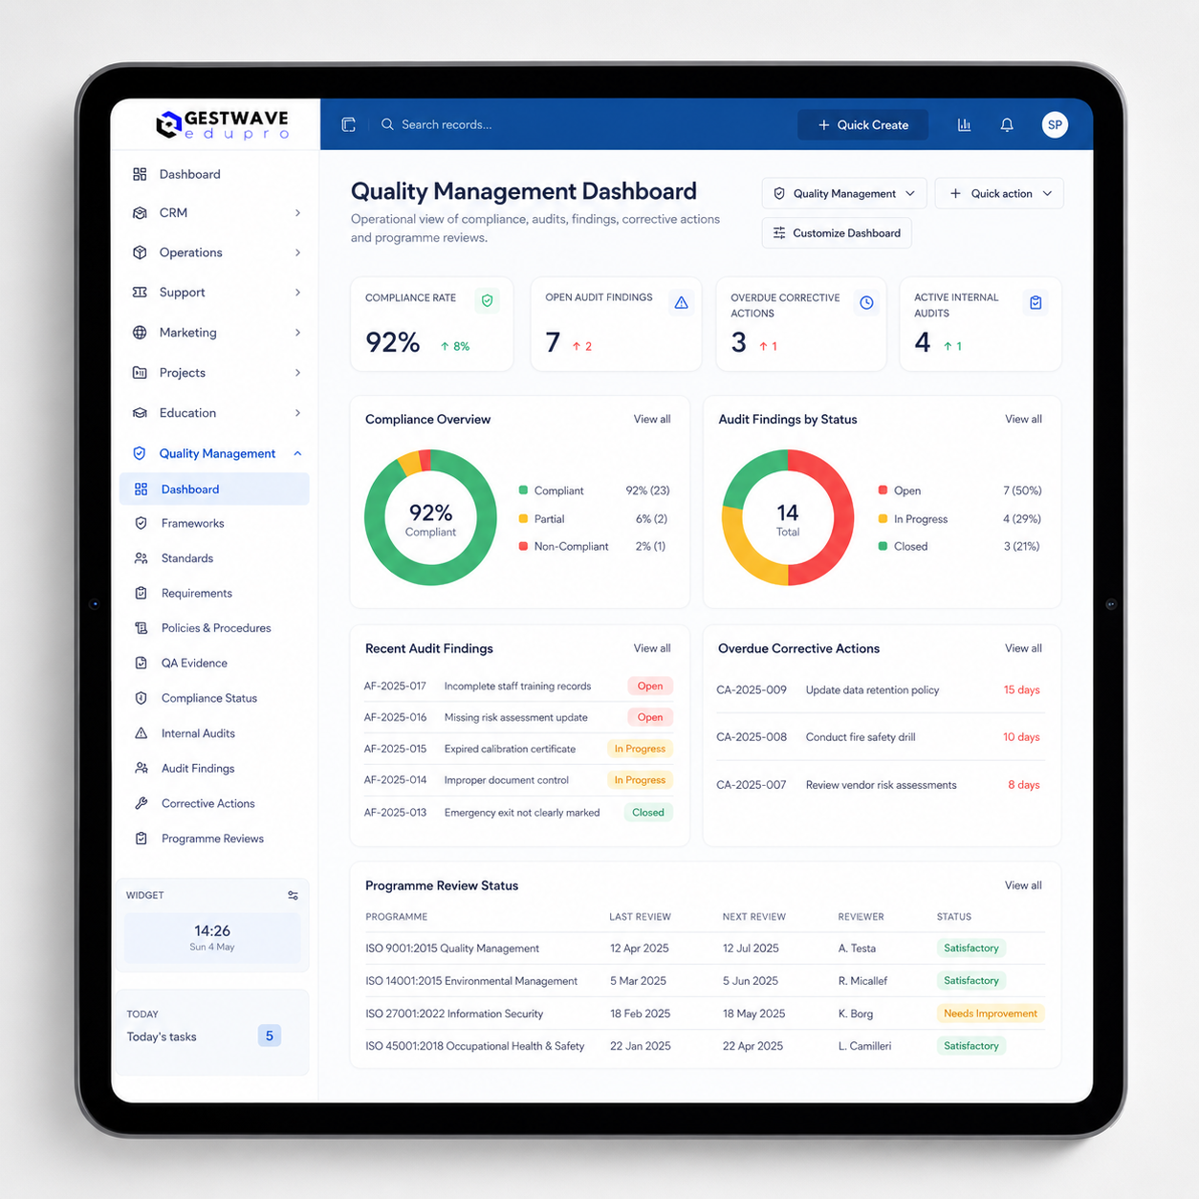Expand the Operations menu chevron

point(297,252)
